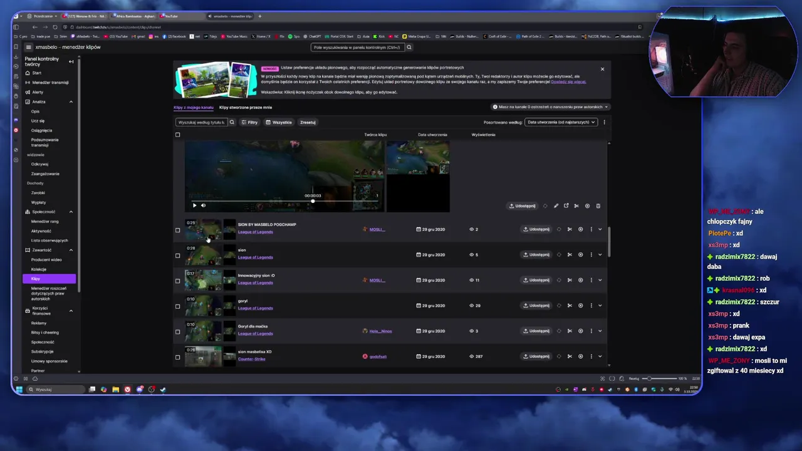Open three-dot menu next to sort dropdown

pos(604,122)
